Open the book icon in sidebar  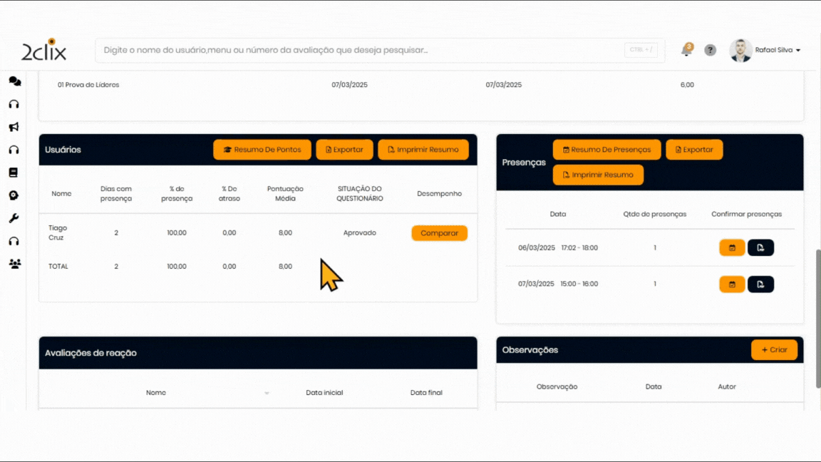tap(14, 173)
